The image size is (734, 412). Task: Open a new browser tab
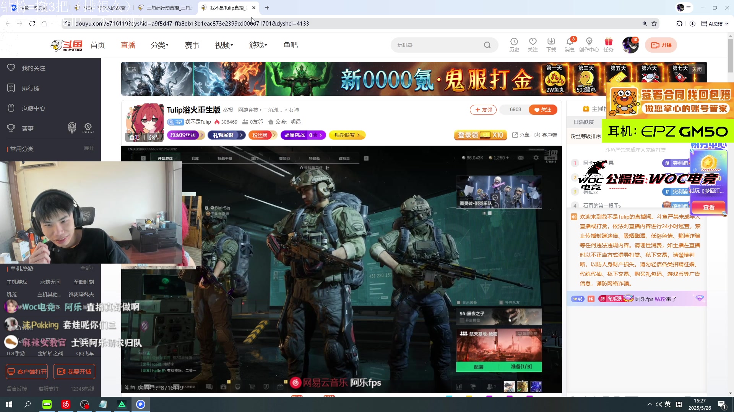pyautogui.click(x=267, y=8)
